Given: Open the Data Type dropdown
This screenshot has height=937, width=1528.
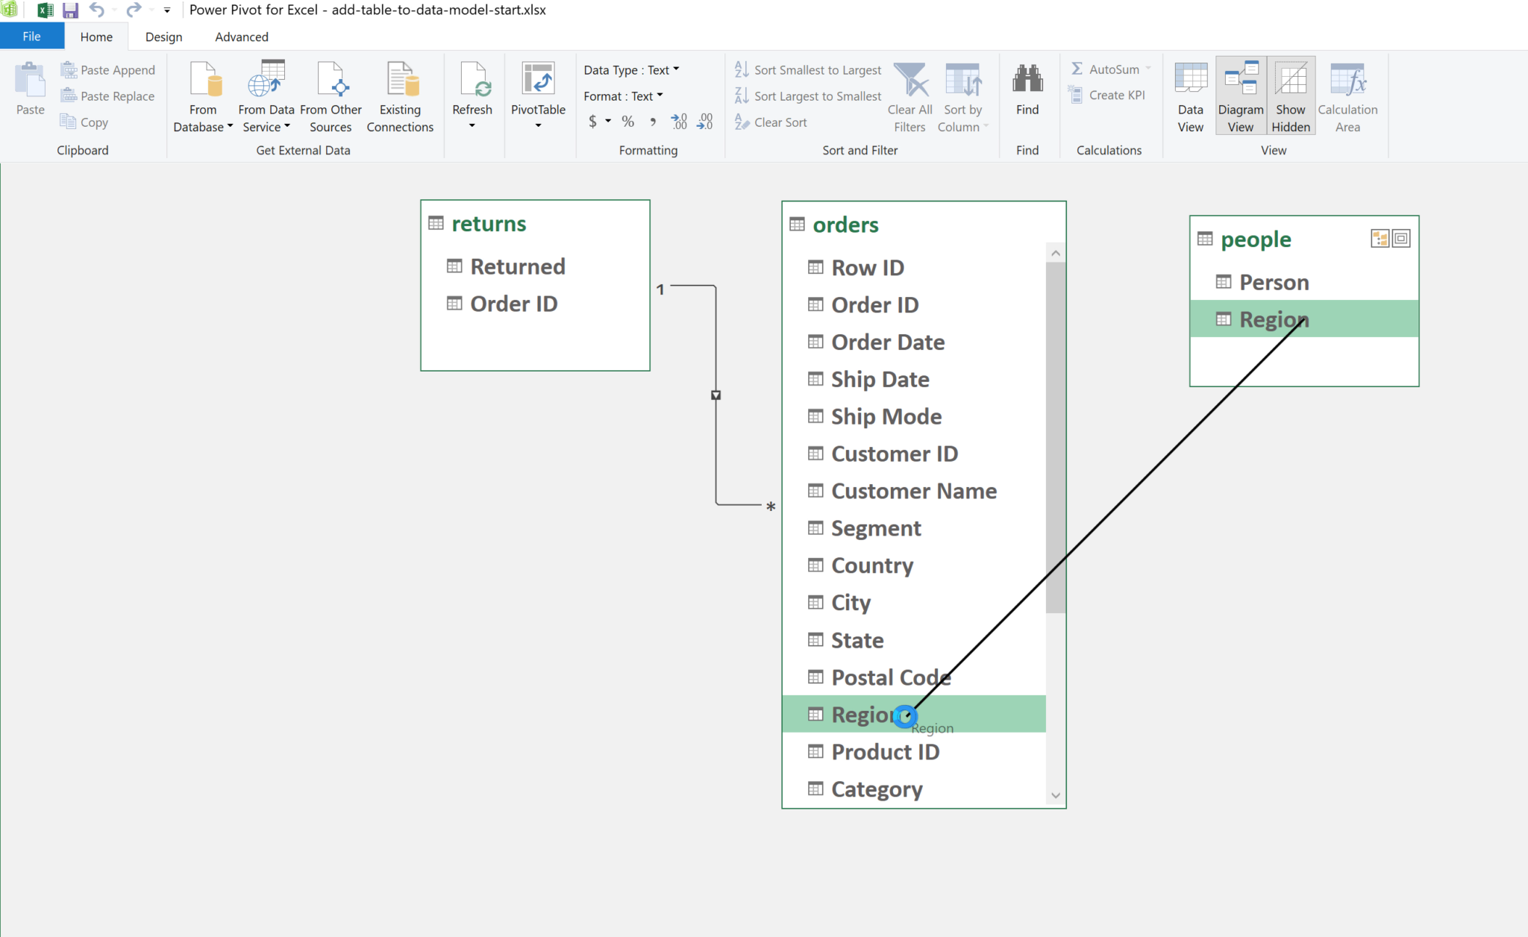Looking at the screenshot, I should click(675, 69).
